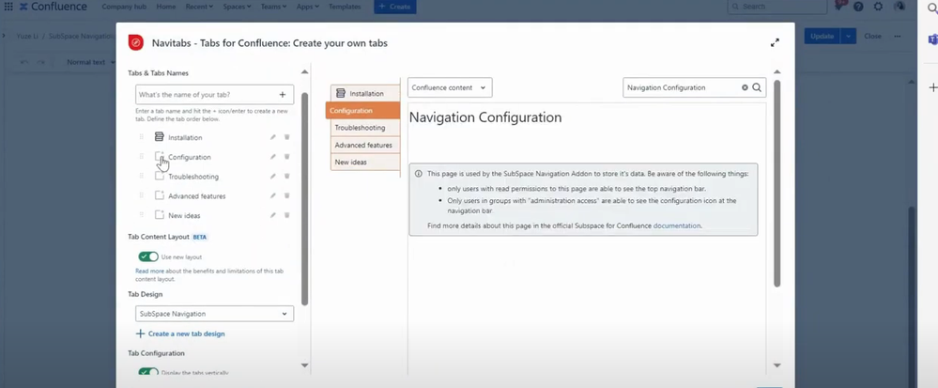Click the Yuze Li breadcrumb

(27, 36)
